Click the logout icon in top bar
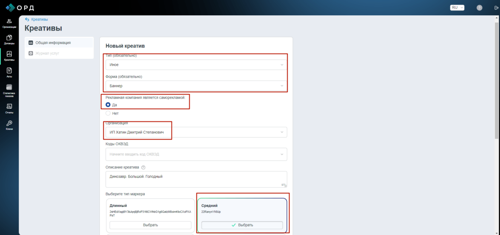500x235 pixels. [x=496, y=8]
